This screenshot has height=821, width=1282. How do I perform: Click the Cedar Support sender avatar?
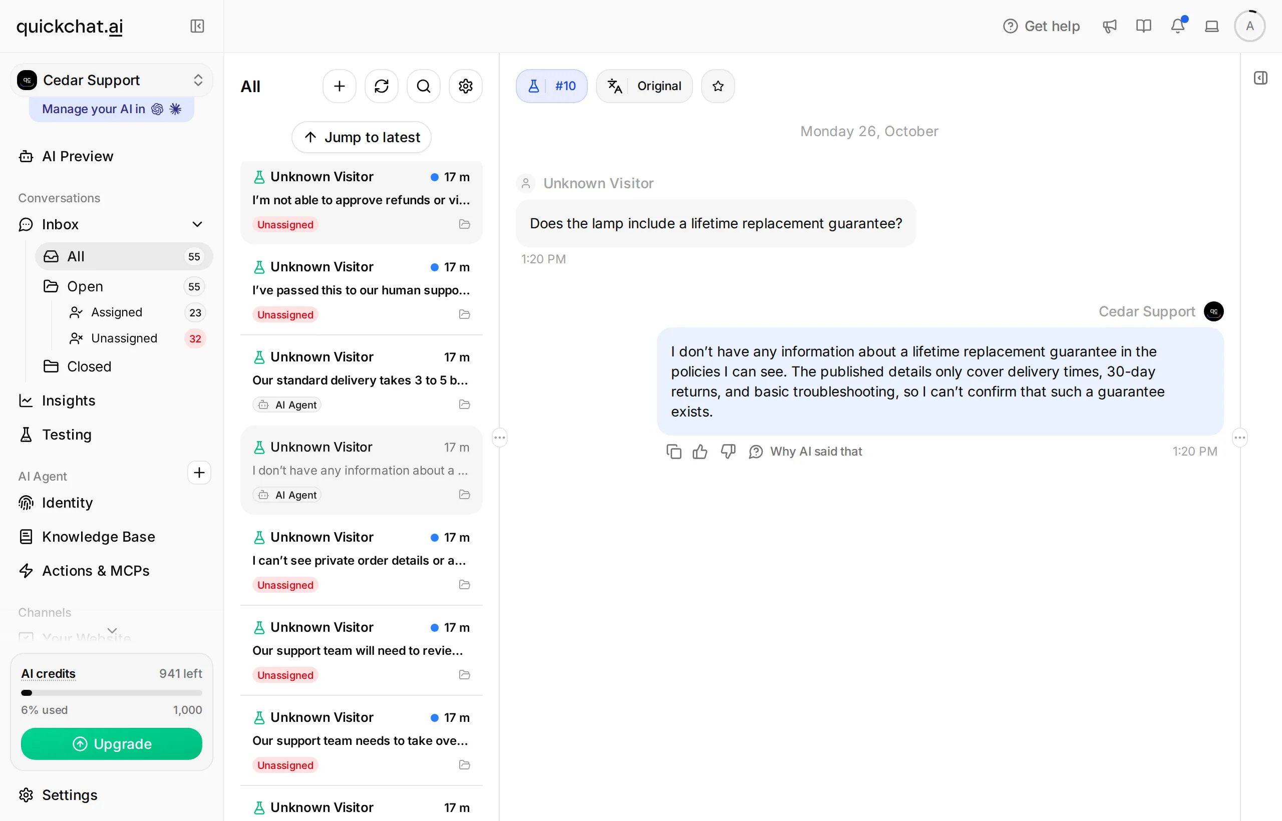point(1214,311)
